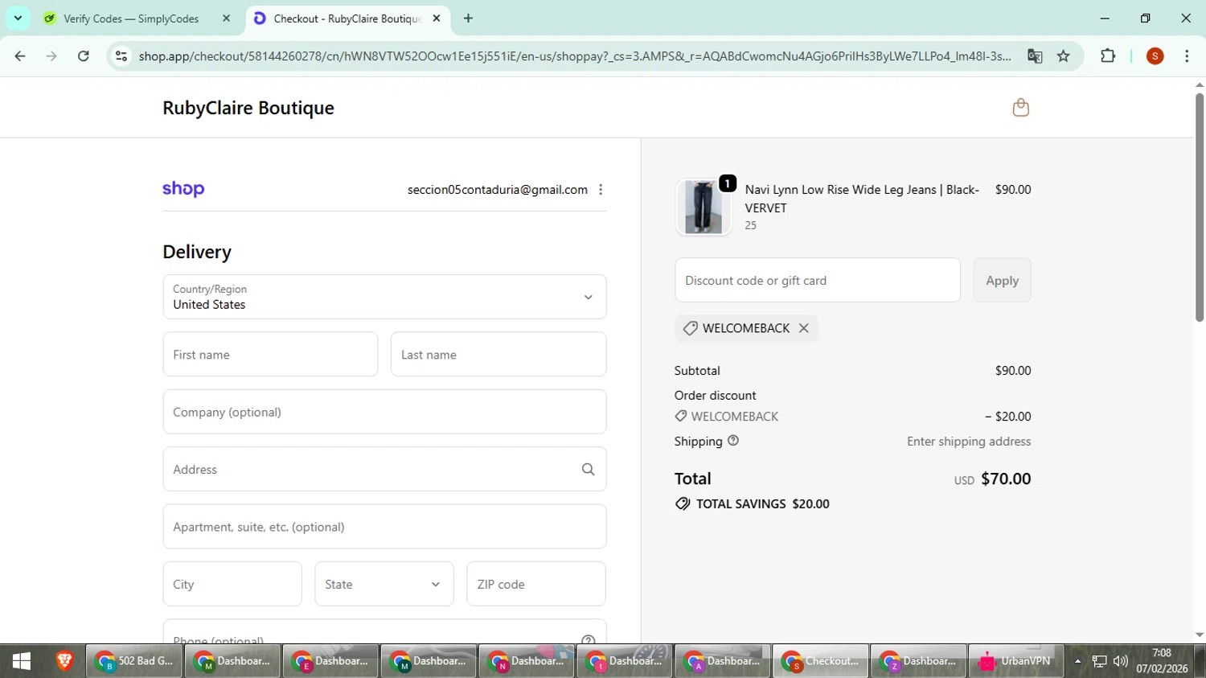Click the RubyClaire Boutique store title
1206x678 pixels.
click(x=248, y=108)
